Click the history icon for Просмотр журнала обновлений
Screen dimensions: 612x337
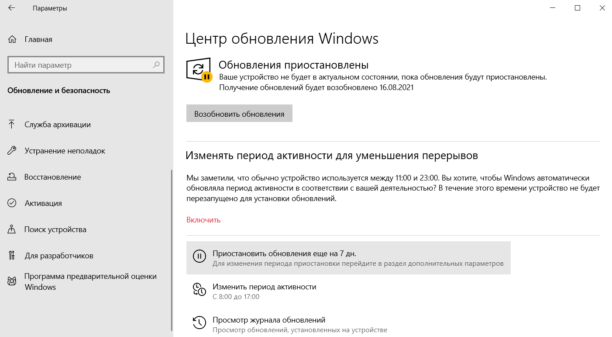pos(199,323)
